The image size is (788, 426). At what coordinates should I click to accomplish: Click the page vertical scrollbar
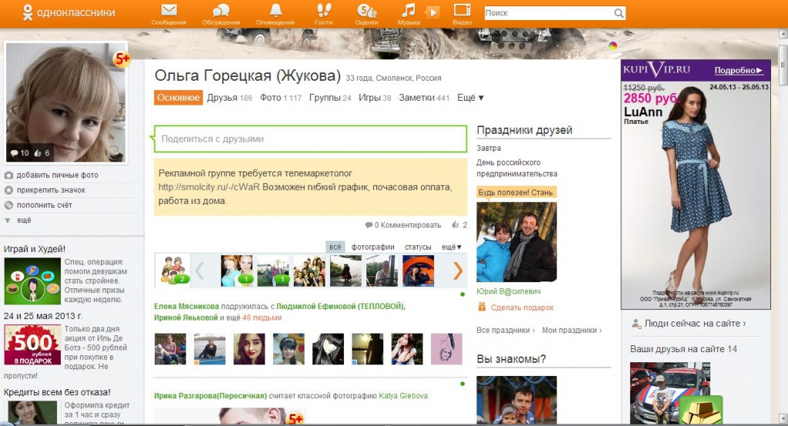point(783,65)
